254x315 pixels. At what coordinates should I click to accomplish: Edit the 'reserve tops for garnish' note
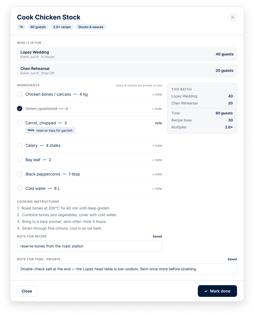click(50, 130)
